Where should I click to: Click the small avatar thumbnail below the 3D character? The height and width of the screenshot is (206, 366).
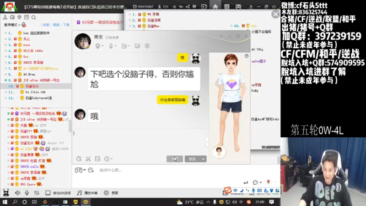pos(219,152)
